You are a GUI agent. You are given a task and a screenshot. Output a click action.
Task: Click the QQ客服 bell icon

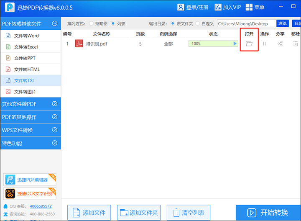click(5, 206)
